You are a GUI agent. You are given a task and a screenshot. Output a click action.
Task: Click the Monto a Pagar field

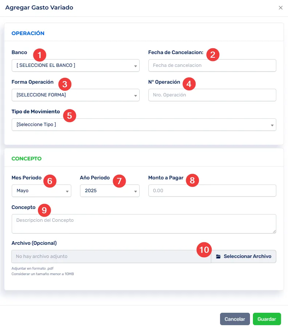coord(212,191)
